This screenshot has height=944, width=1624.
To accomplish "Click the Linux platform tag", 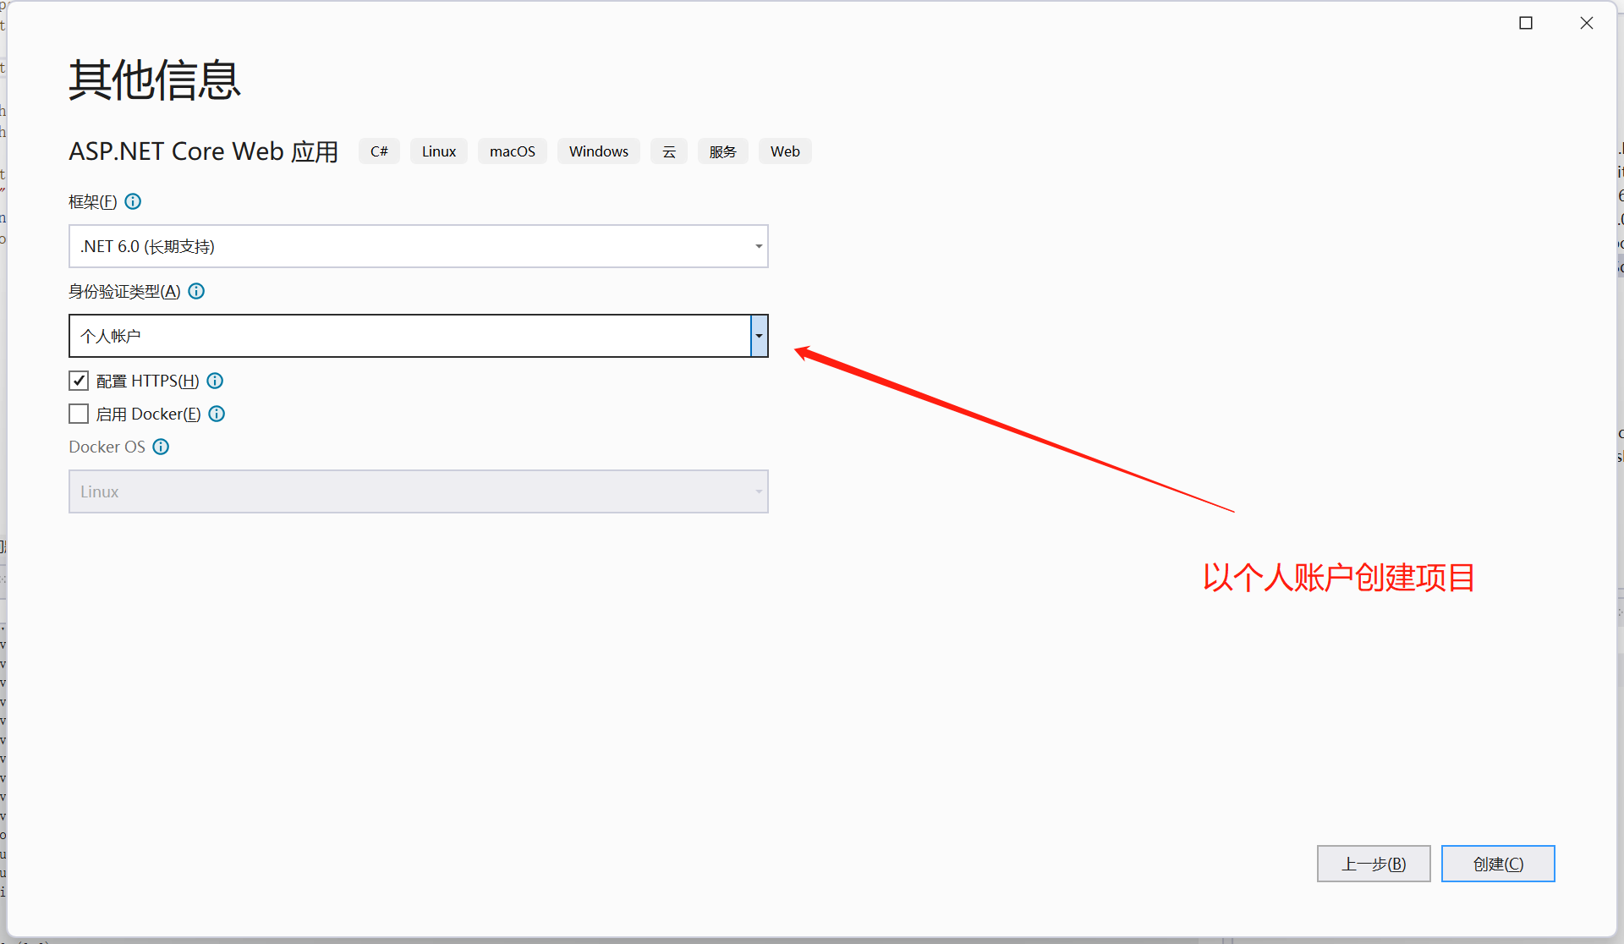I will [x=438, y=151].
